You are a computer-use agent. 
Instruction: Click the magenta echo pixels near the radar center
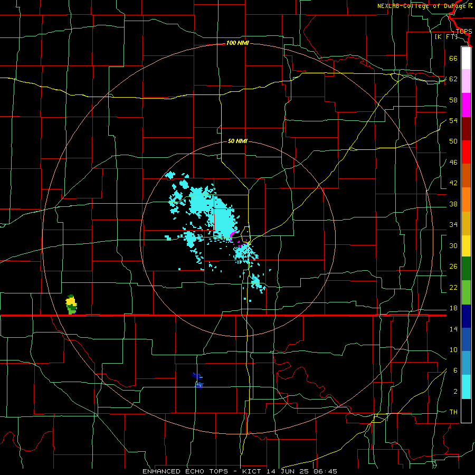(x=233, y=236)
